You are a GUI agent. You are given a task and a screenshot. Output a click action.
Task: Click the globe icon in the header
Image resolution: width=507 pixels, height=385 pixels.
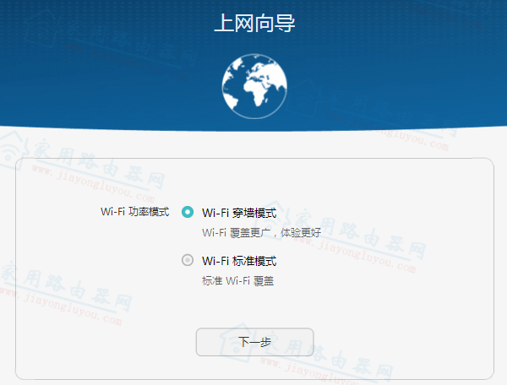(x=253, y=88)
